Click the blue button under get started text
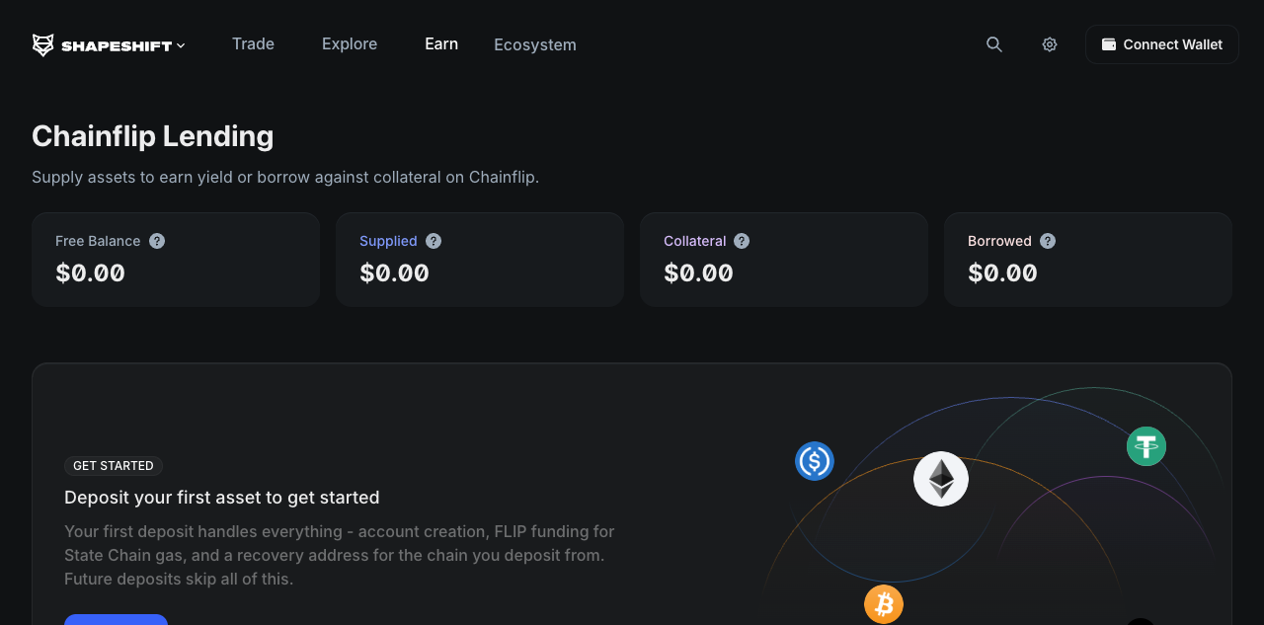The height and width of the screenshot is (625, 1264). tap(116, 619)
